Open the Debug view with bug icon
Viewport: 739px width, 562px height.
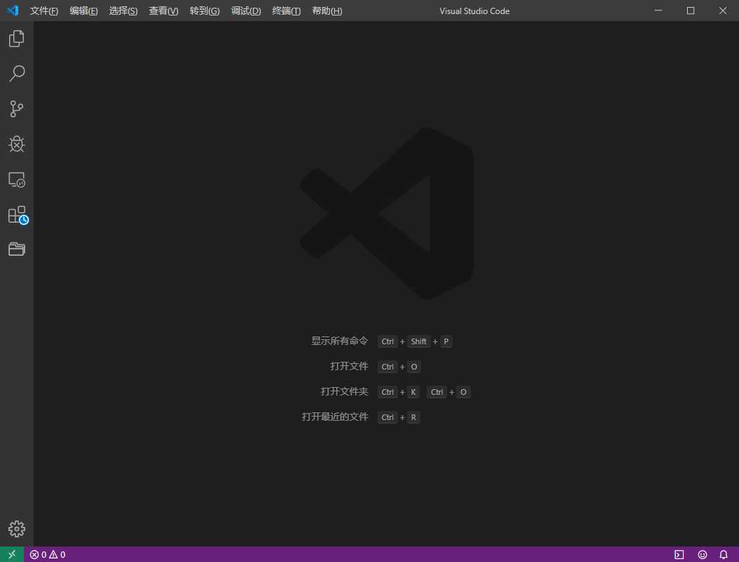(x=17, y=144)
